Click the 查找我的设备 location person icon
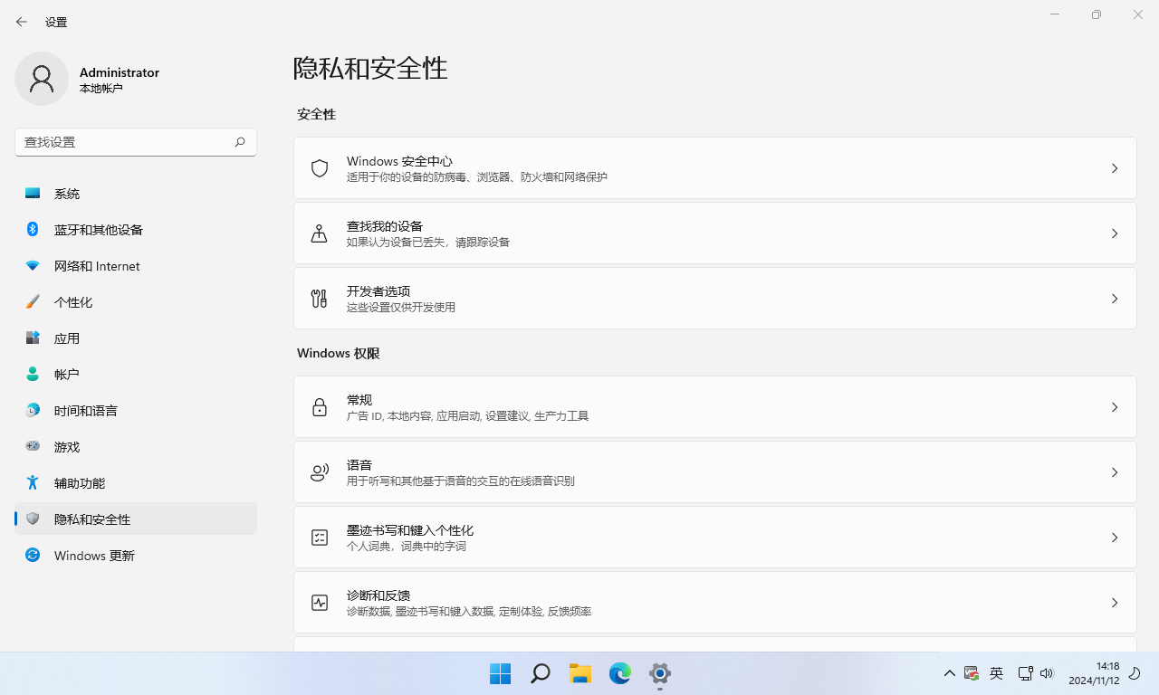Image resolution: width=1159 pixels, height=695 pixels. coord(320,233)
